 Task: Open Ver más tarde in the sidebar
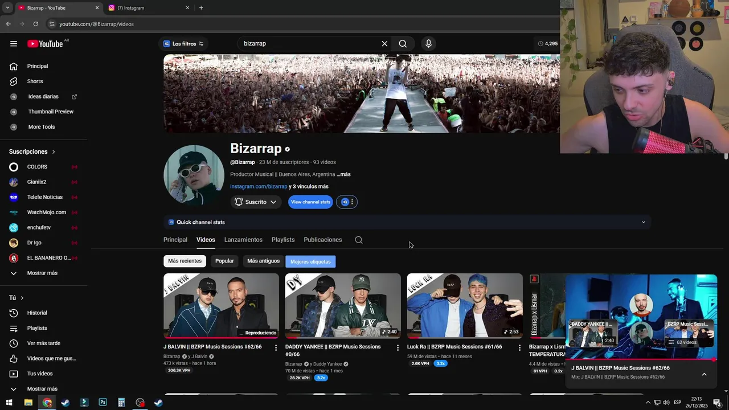(43, 343)
